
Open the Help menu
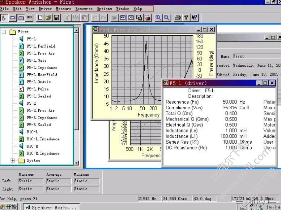[x=138, y=9]
